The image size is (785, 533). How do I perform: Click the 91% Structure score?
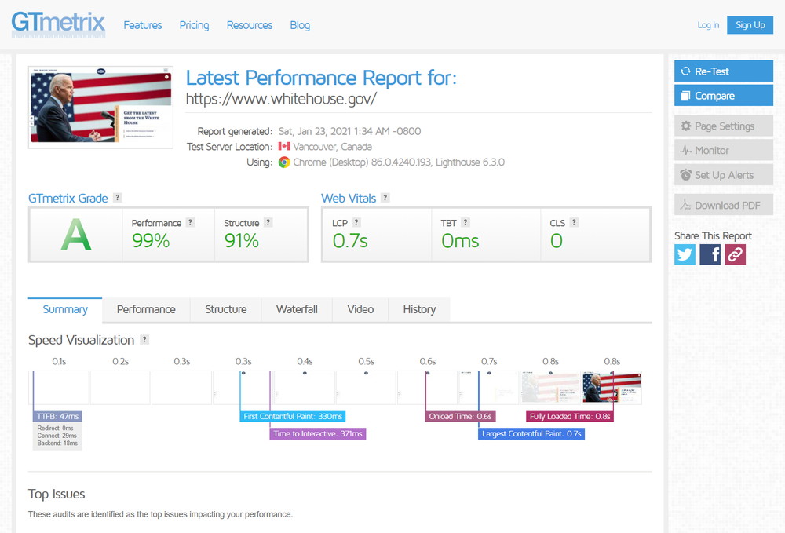point(241,241)
